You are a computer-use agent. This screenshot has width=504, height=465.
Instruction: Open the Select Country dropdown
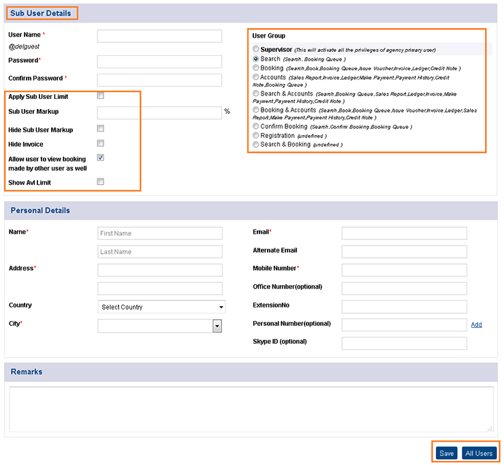[x=161, y=307]
